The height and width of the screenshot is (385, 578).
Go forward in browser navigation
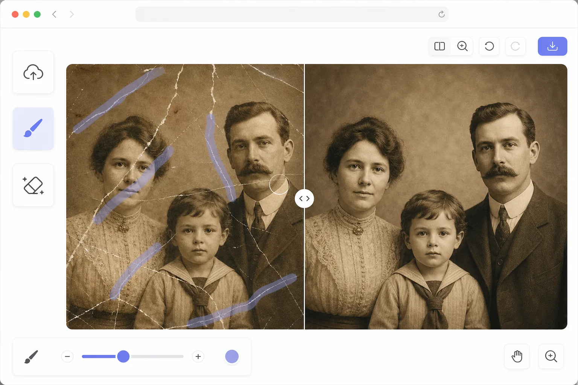(71, 14)
